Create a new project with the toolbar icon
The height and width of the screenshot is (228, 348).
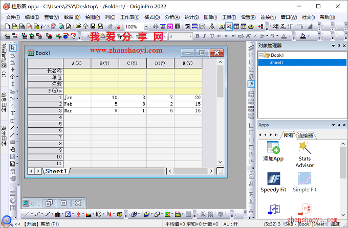click(x=7, y=27)
